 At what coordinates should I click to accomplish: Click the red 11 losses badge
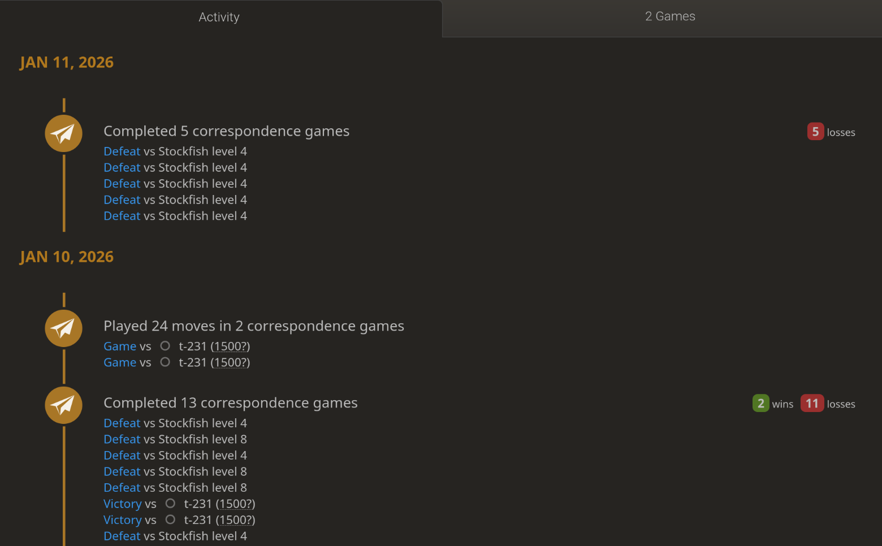coord(812,404)
